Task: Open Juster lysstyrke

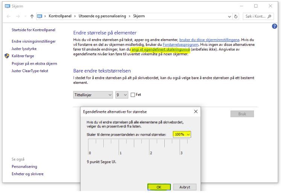Action: coord(24,49)
